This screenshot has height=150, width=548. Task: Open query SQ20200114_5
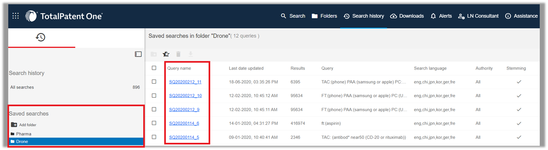184,137
